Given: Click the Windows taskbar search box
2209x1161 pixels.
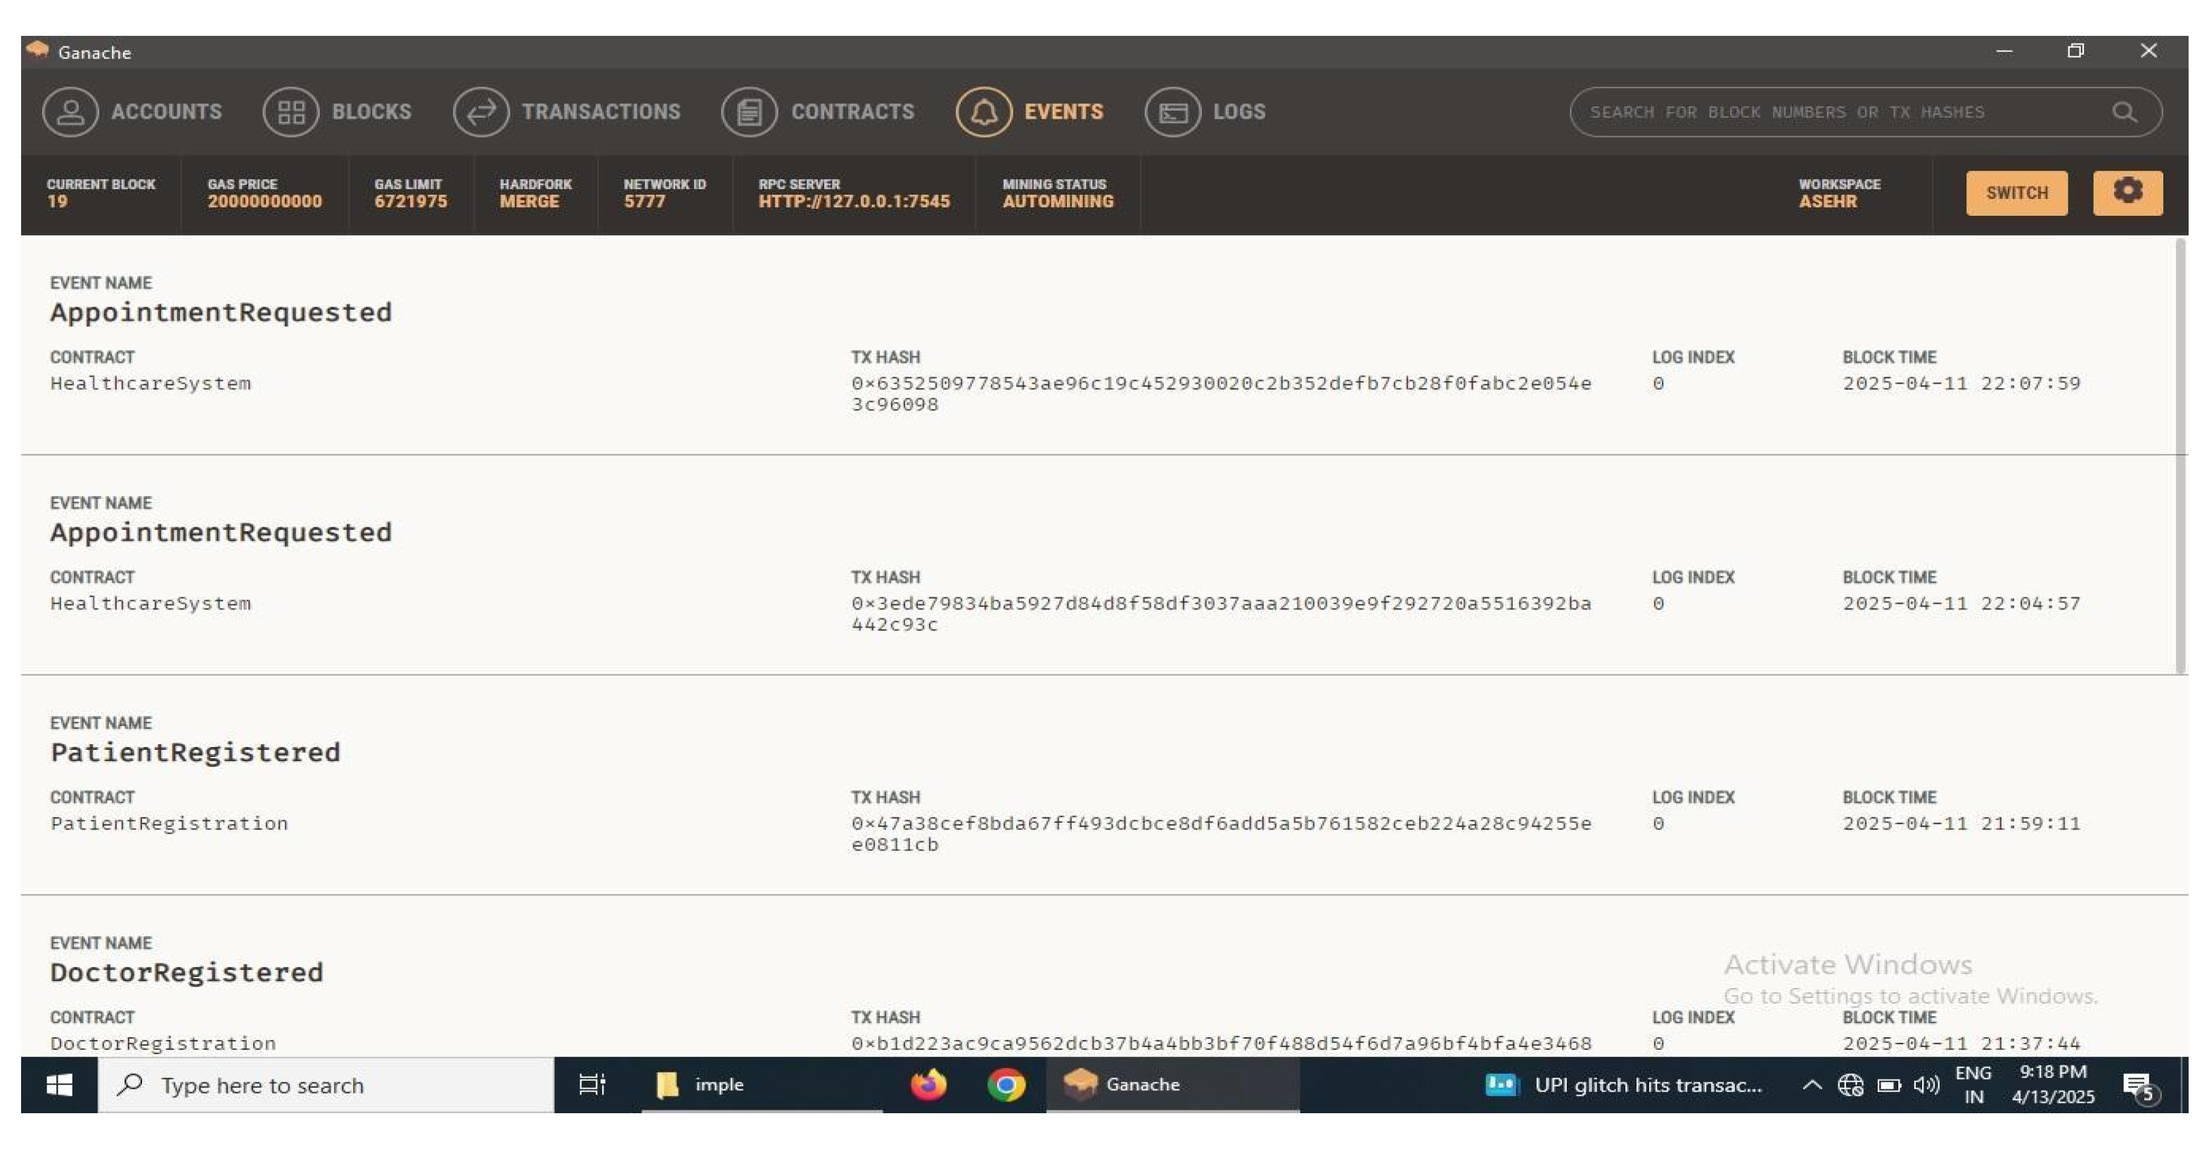Looking at the screenshot, I should [x=326, y=1084].
